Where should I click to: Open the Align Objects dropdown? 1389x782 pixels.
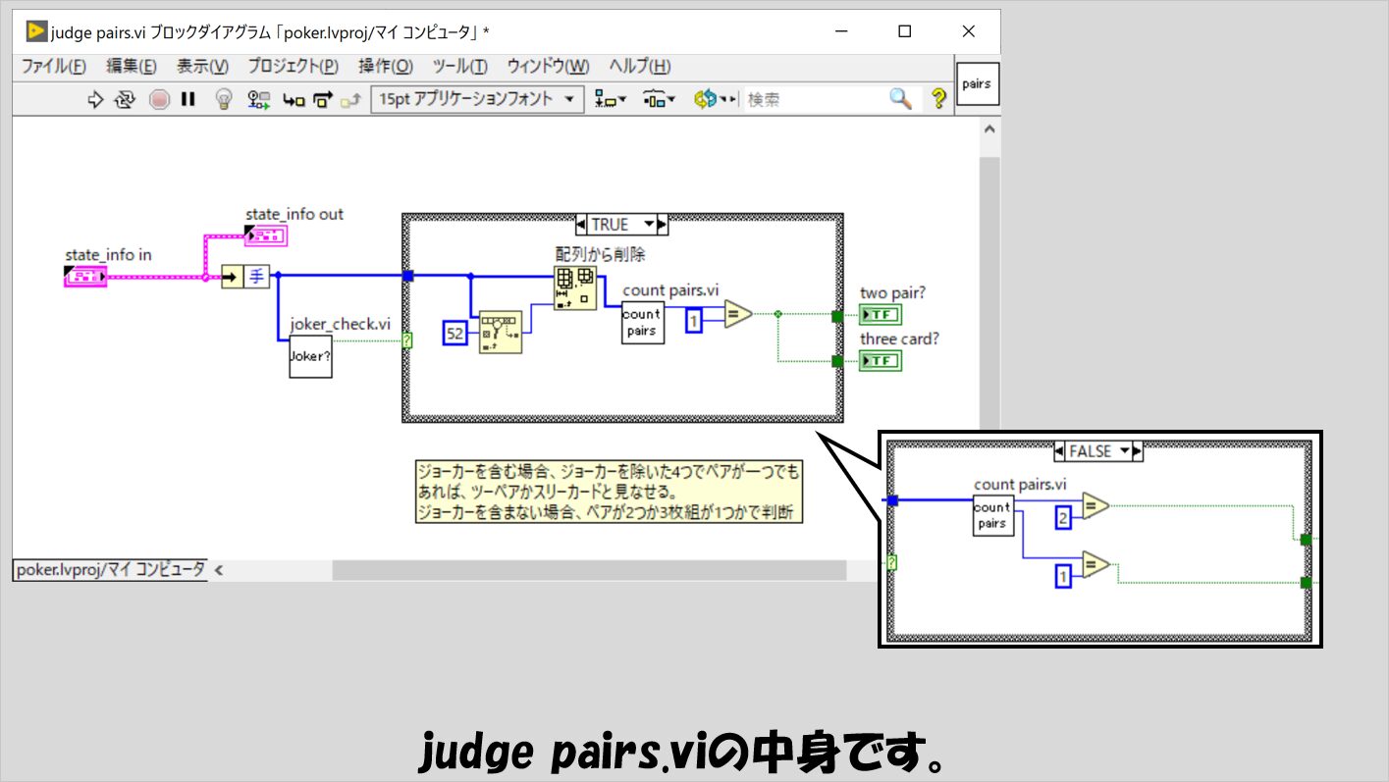click(x=612, y=99)
